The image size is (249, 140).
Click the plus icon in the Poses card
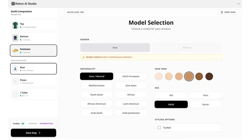15,82
